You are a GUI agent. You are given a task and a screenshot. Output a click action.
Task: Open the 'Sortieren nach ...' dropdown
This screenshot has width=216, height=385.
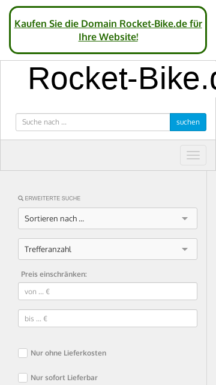coord(107,218)
